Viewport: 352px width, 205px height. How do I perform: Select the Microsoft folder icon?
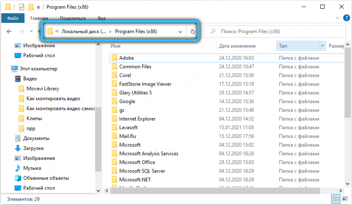coord(114,145)
